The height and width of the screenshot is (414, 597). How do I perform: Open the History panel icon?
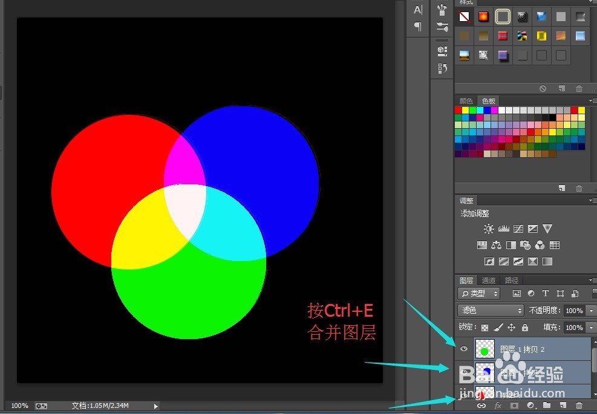442,68
